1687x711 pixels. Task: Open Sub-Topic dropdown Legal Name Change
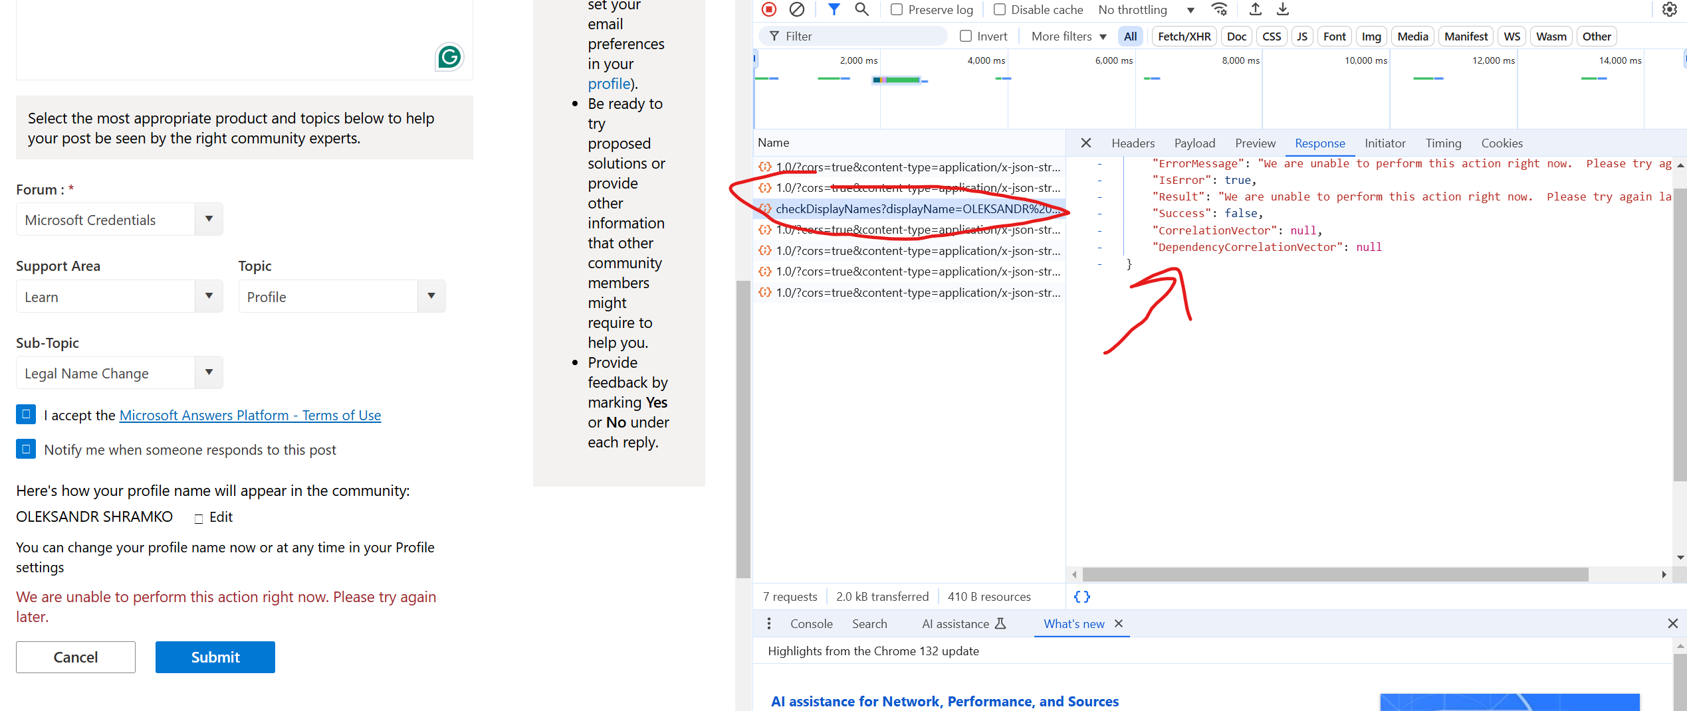120,373
